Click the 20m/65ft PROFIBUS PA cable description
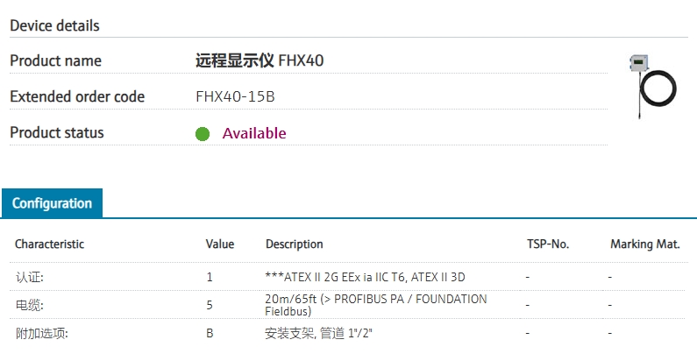 tap(375, 305)
